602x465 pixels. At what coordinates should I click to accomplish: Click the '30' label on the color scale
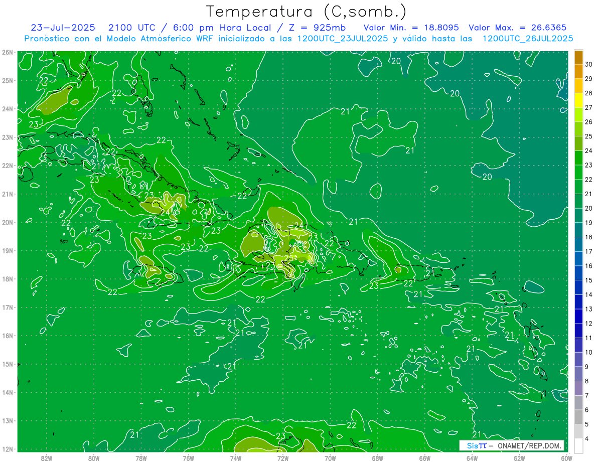589,65
